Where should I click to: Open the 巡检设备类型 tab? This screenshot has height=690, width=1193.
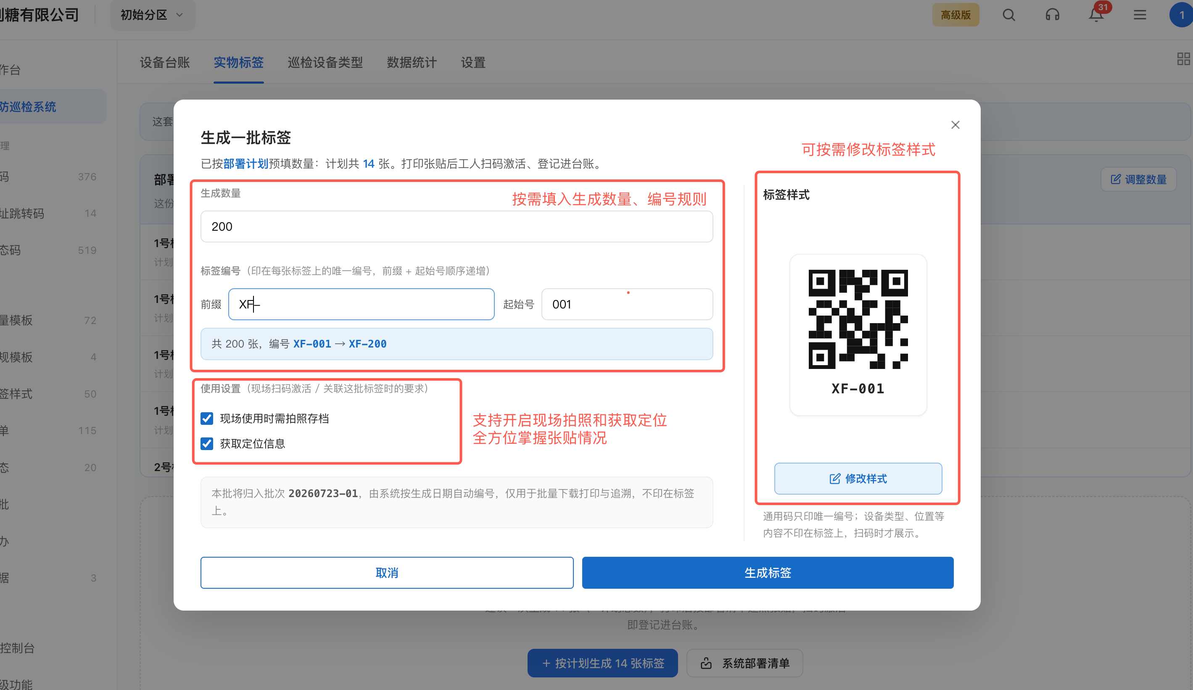click(325, 63)
